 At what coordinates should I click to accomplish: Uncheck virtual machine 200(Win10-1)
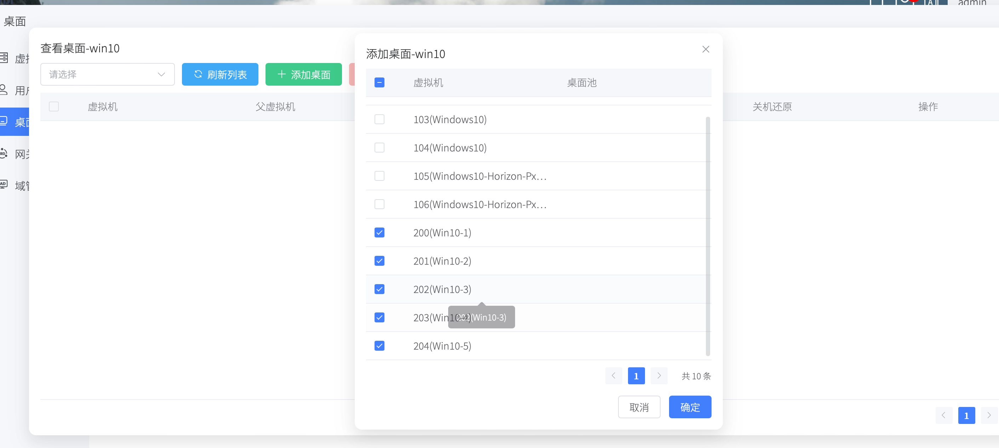pyautogui.click(x=379, y=232)
